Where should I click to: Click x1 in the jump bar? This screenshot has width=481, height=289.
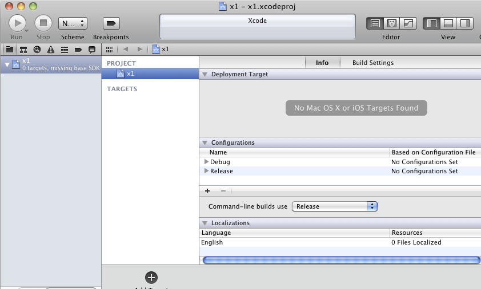pos(161,49)
